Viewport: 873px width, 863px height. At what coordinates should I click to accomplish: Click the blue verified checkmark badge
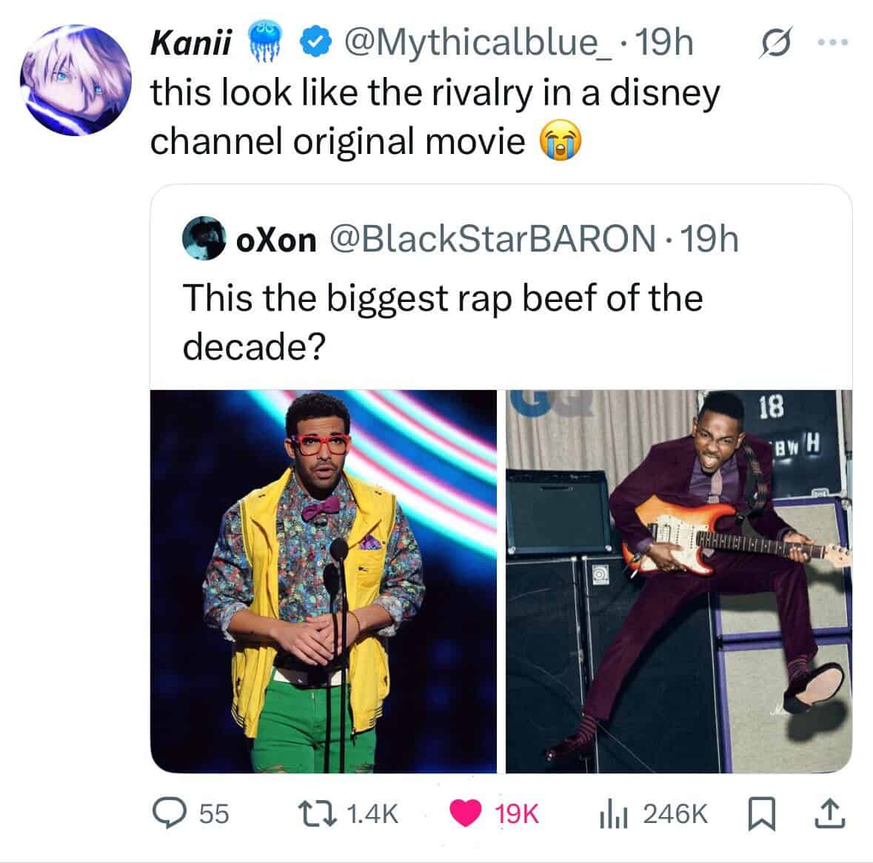pos(310,44)
